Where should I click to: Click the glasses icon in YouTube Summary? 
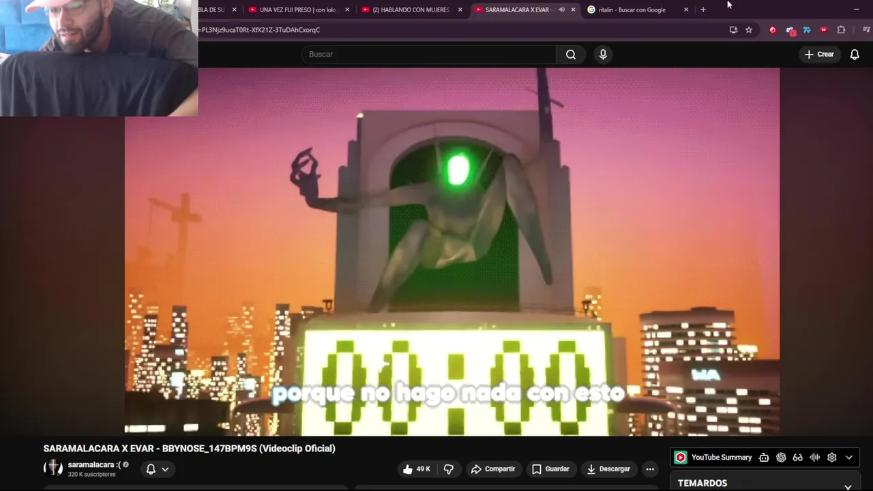797,458
